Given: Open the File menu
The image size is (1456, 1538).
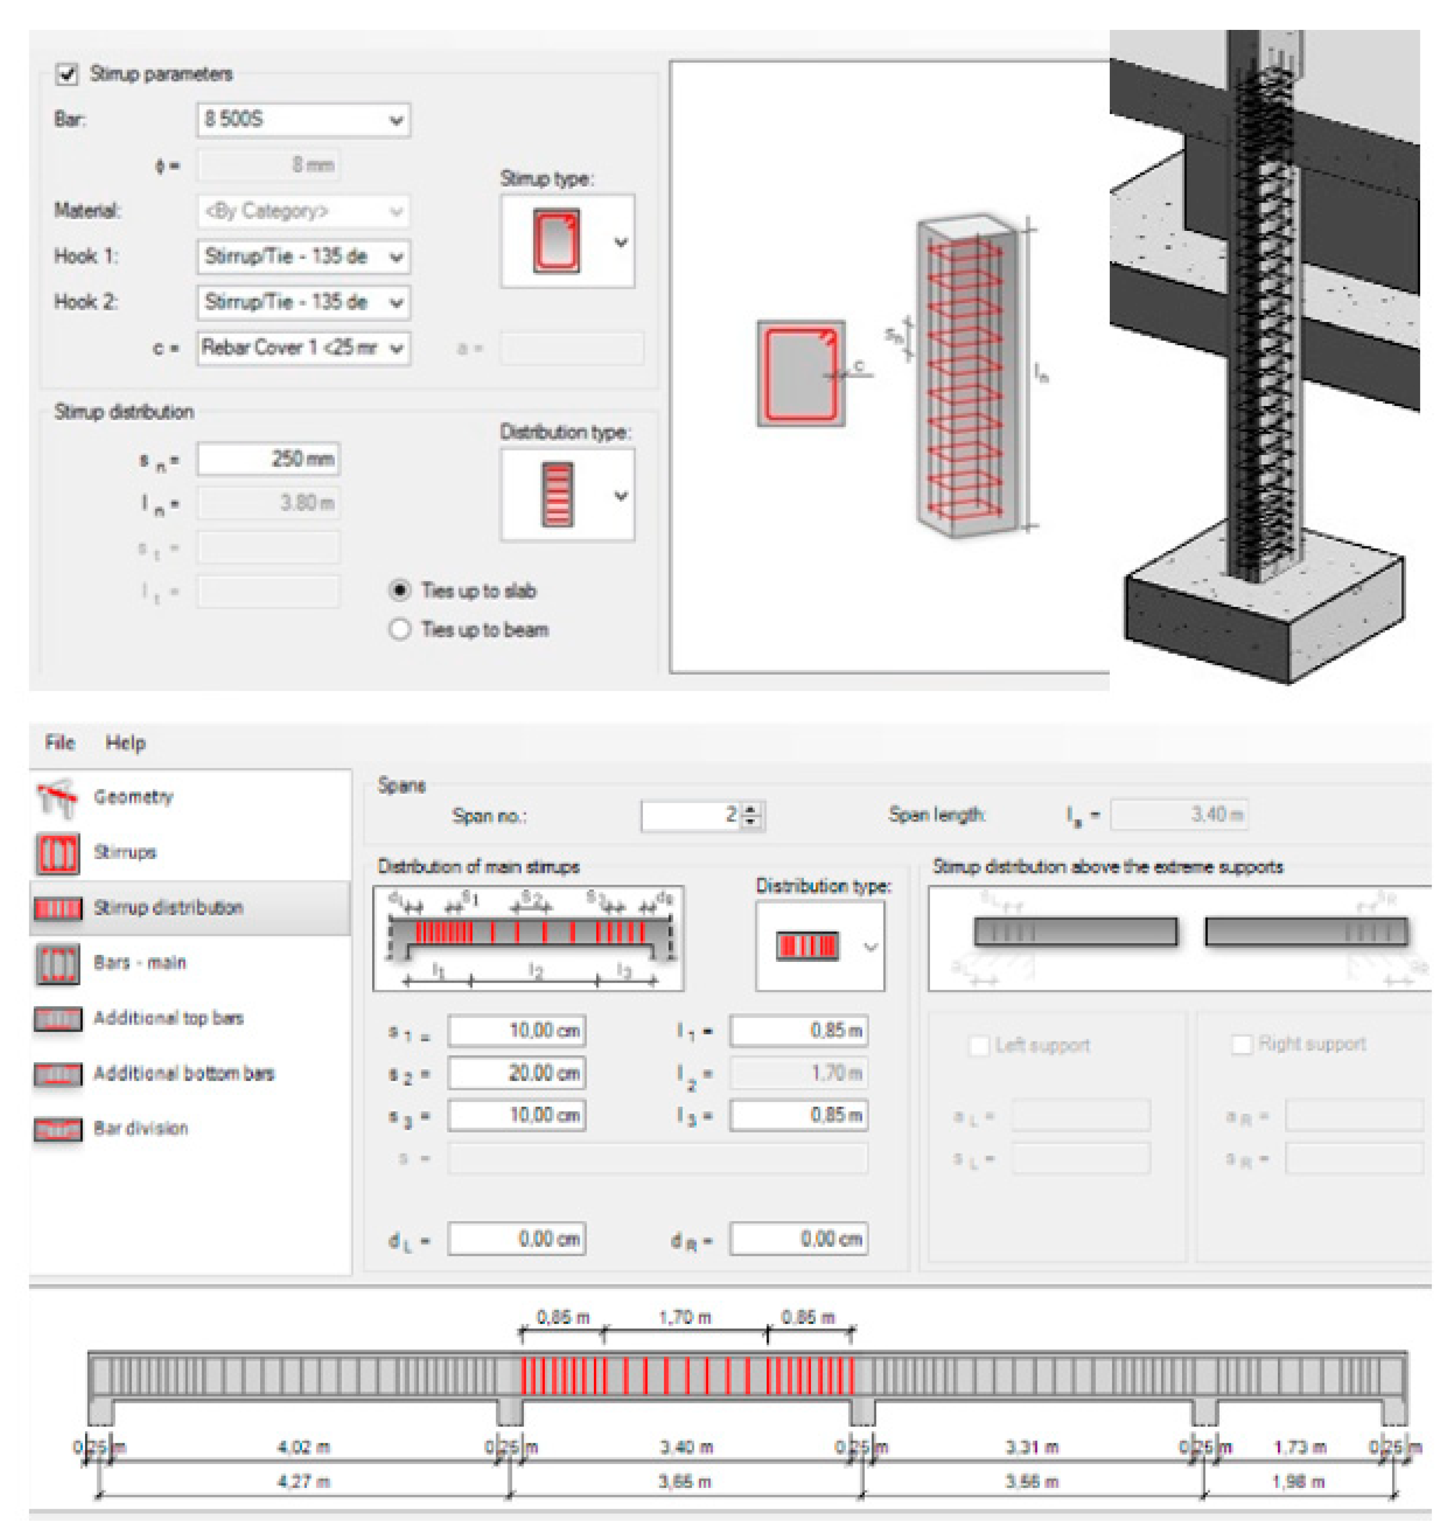Looking at the screenshot, I should click(60, 743).
